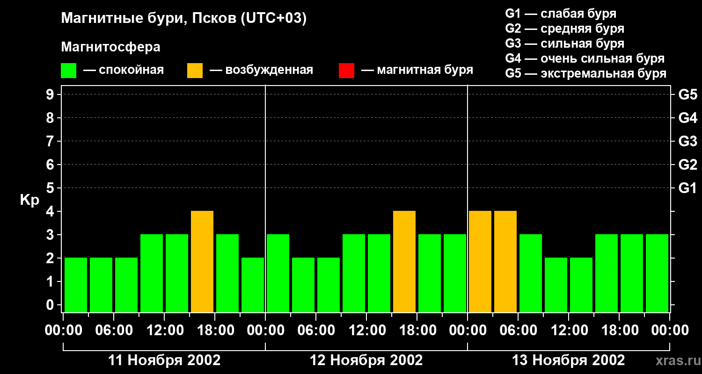Select the 'G4 — очень сильная буря' legend line
This screenshot has width=702, height=374.
tap(585, 58)
